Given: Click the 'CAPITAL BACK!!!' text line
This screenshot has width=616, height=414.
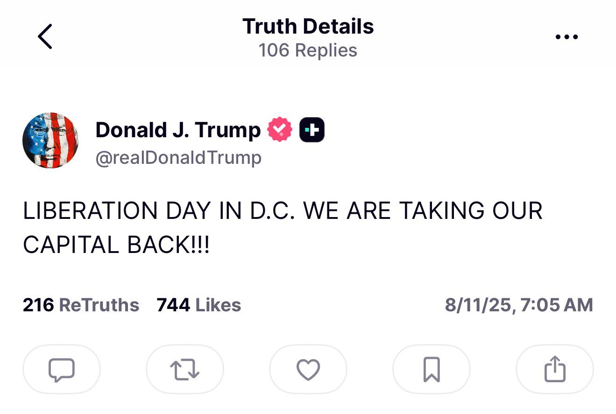Looking at the screenshot, I should pyautogui.click(x=116, y=246).
